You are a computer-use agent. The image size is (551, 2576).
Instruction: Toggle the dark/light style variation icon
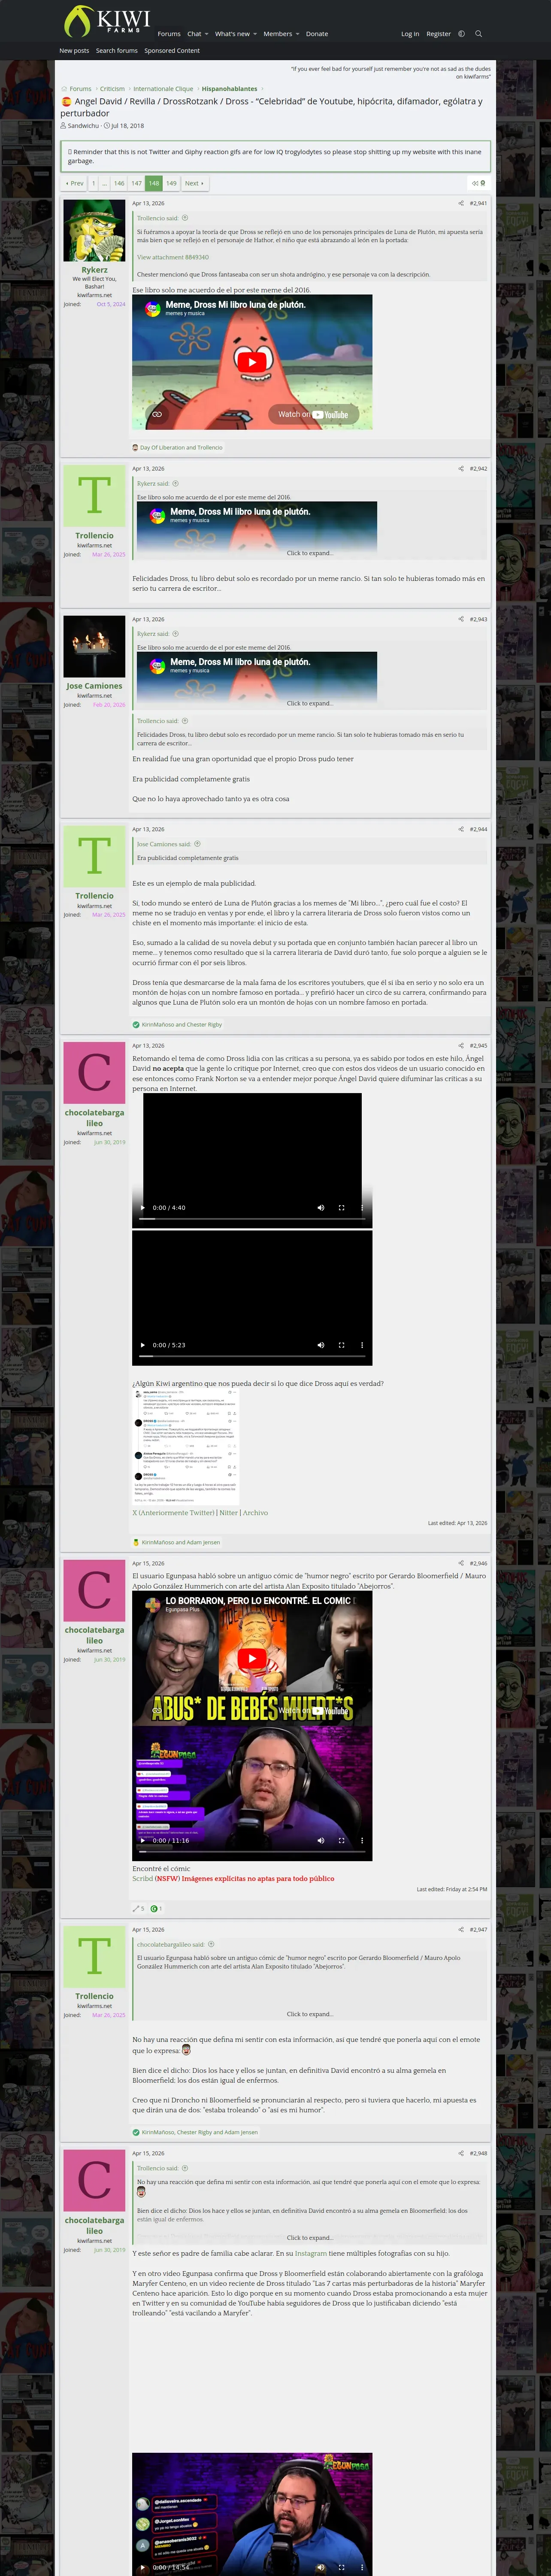click(461, 34)
